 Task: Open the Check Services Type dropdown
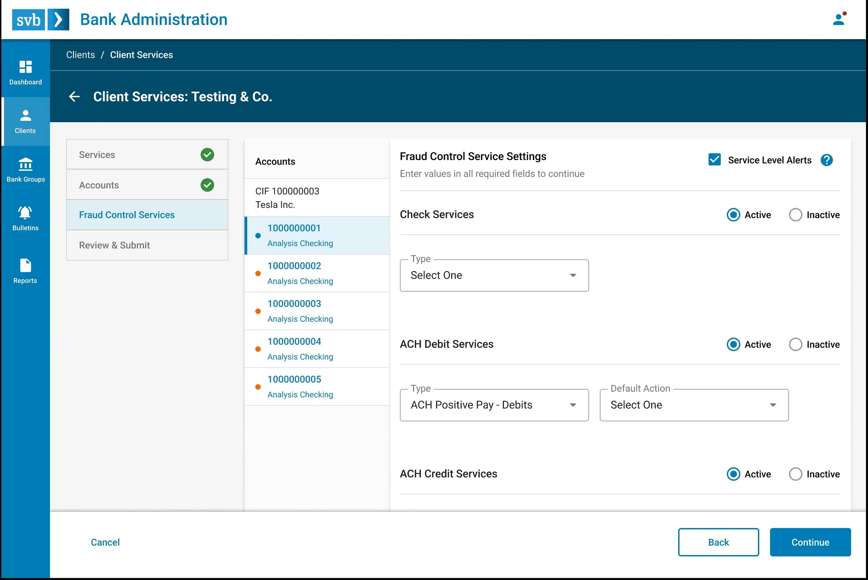pyautogui.click(x=494, y=275)
